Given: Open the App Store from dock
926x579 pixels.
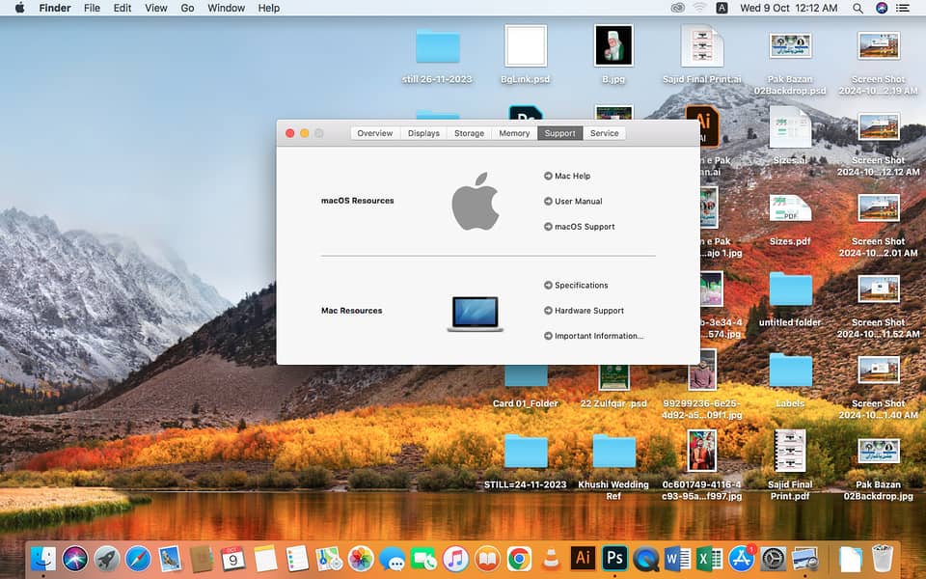Looking at the screenshot, I should (741, 558).
